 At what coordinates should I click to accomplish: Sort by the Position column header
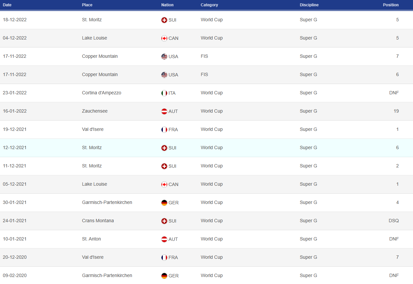coord(391,5)
